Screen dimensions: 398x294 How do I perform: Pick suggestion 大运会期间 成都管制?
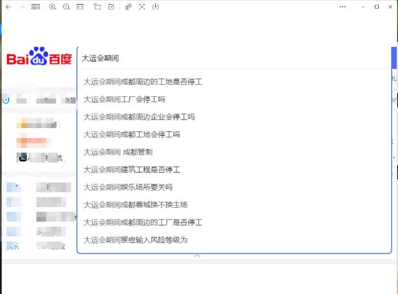118,152
